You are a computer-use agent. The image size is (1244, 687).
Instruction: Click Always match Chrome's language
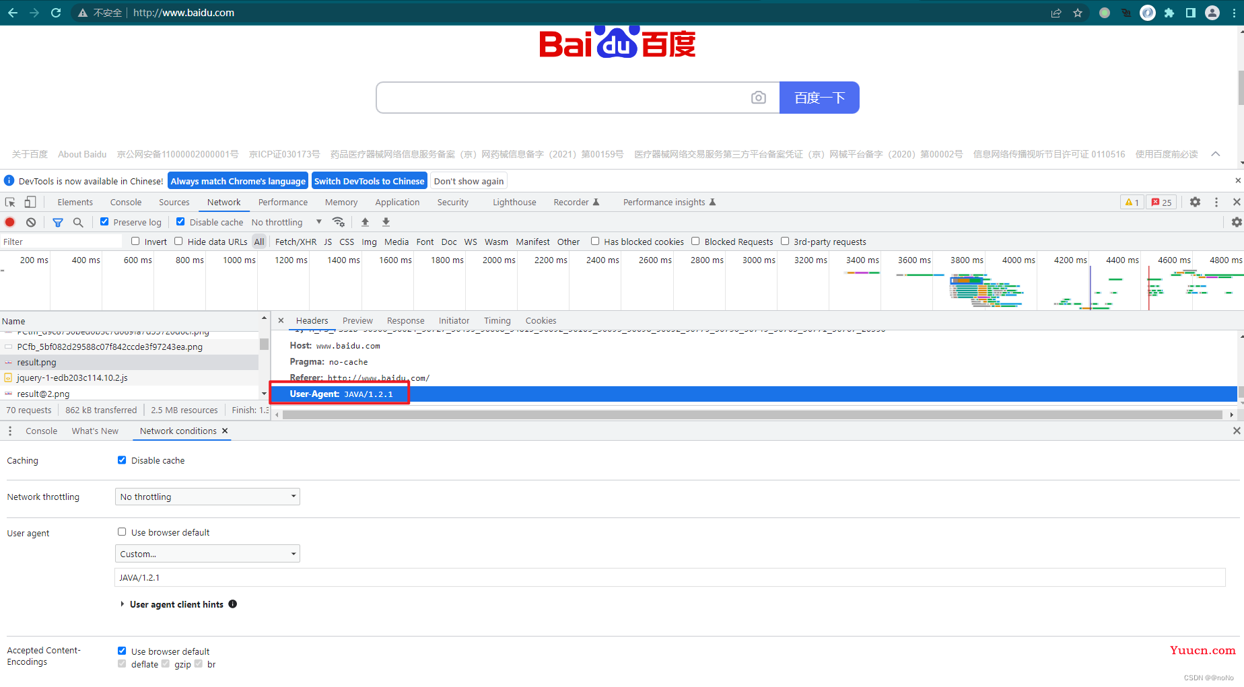point(238,181)
